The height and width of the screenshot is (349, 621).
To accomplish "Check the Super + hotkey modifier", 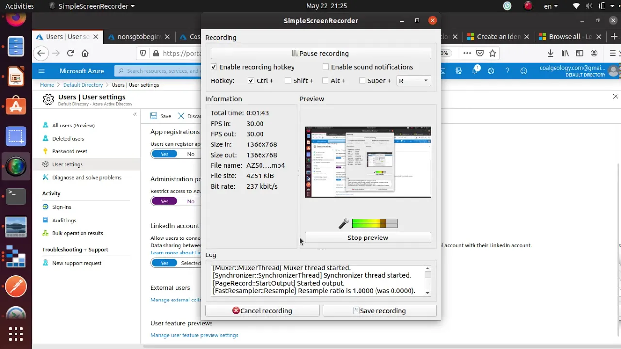I will (x=362, y=80).
